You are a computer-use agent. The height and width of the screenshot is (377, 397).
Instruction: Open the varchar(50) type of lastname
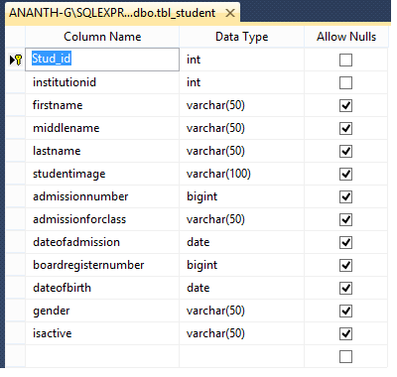tap(241, 151)
